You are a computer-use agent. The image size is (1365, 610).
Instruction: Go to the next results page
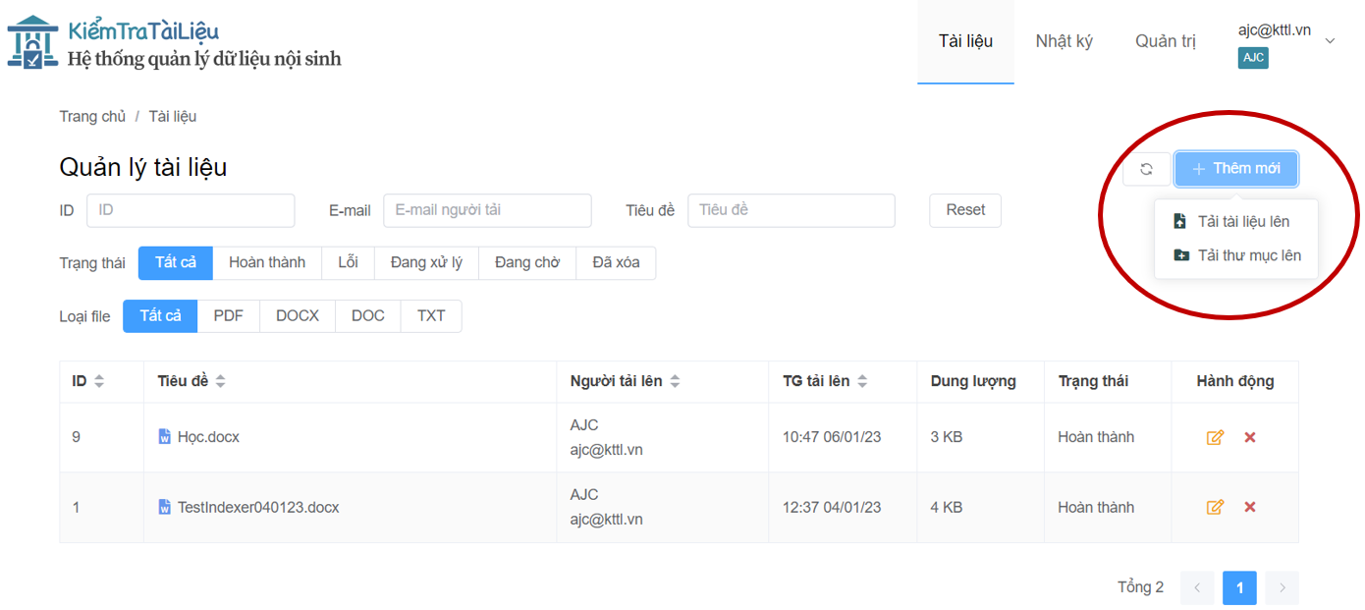click(1282, 587)
